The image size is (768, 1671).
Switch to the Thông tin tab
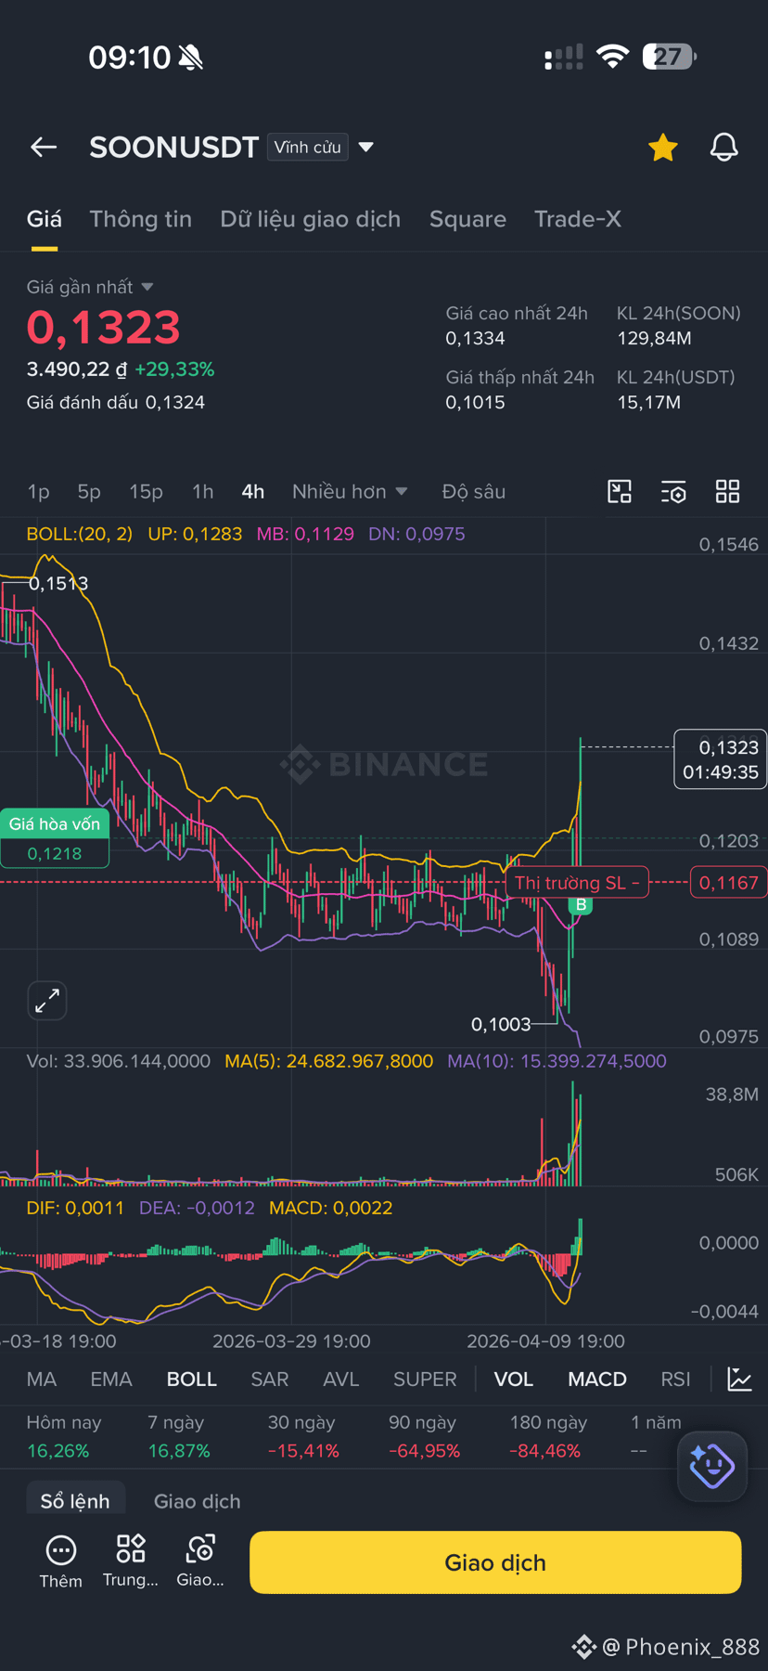click(141, 219)
